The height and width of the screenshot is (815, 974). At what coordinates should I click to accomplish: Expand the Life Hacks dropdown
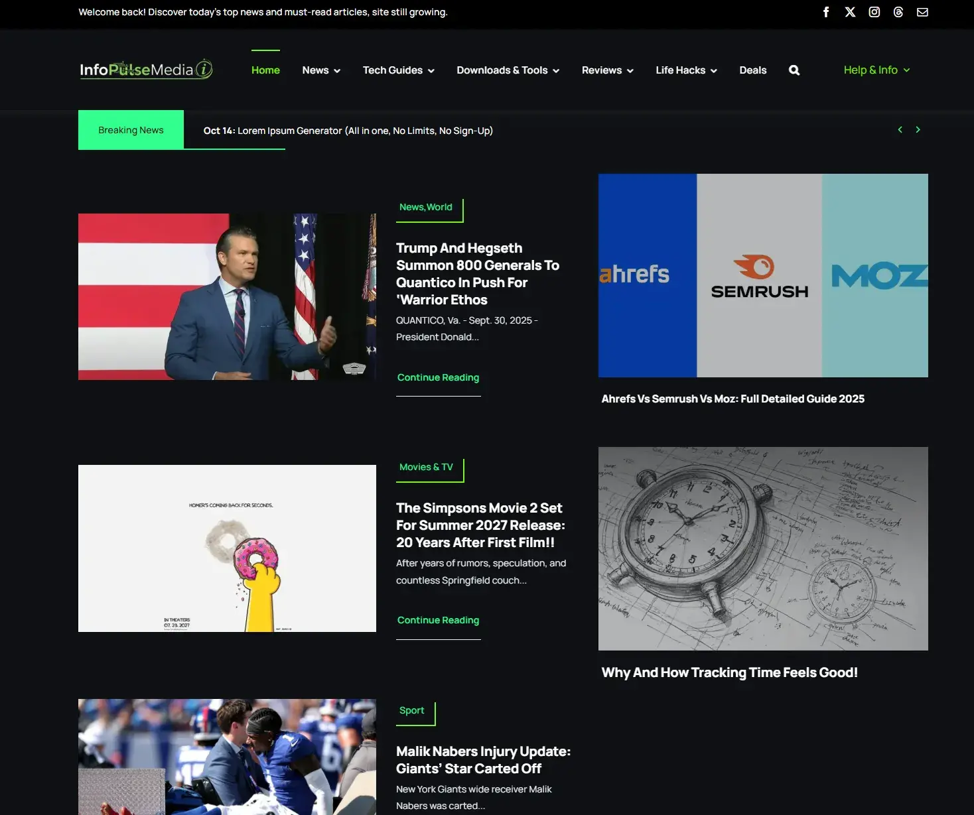(x=685, y=70)
